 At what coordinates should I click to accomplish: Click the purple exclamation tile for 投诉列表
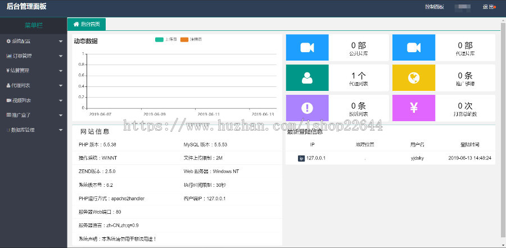[x=307, y=108]
